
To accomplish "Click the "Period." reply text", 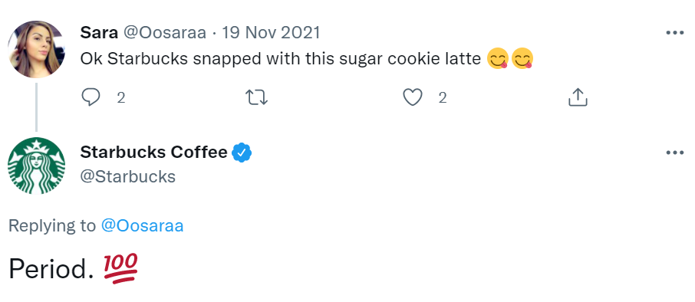I will click(51, 269).
